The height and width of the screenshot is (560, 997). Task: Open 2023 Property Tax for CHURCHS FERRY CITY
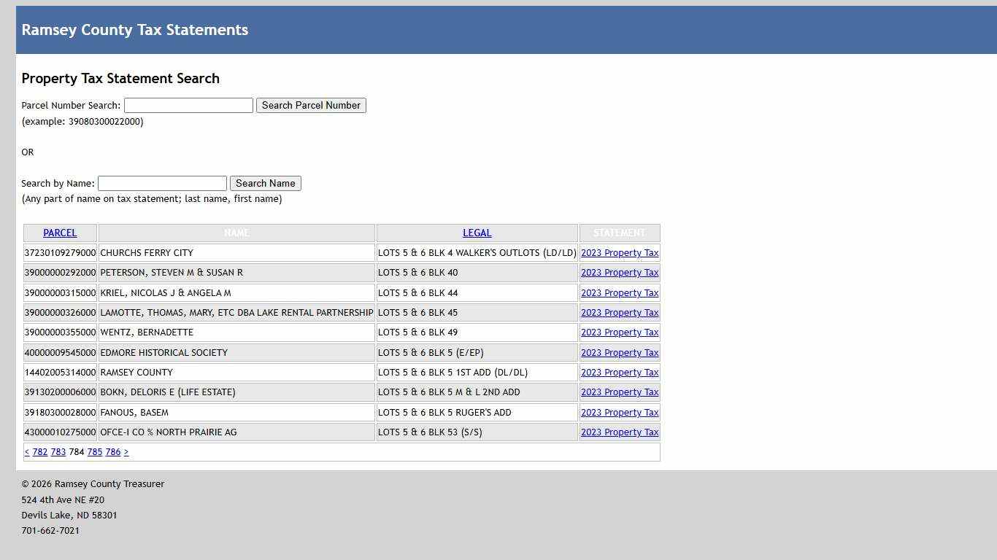(619, 252)
